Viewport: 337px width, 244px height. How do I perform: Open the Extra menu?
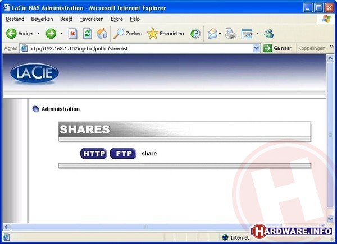[x=117, y=19]
